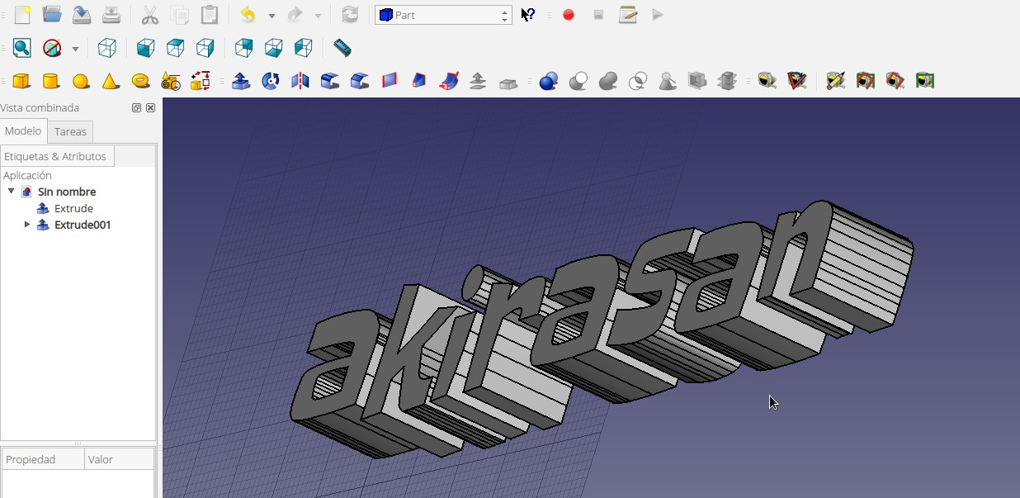Collapse the Sin nombre document node
Screen dimensions: 1020x498
pyautogui.click(x=11, y=192)
